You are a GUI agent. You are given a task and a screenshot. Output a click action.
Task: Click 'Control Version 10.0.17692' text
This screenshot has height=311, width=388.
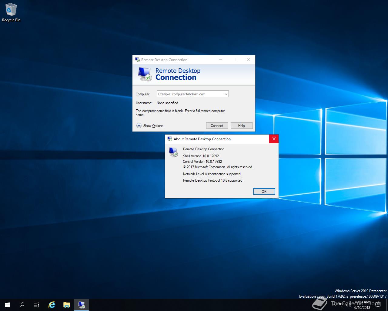tap(202, 162)
